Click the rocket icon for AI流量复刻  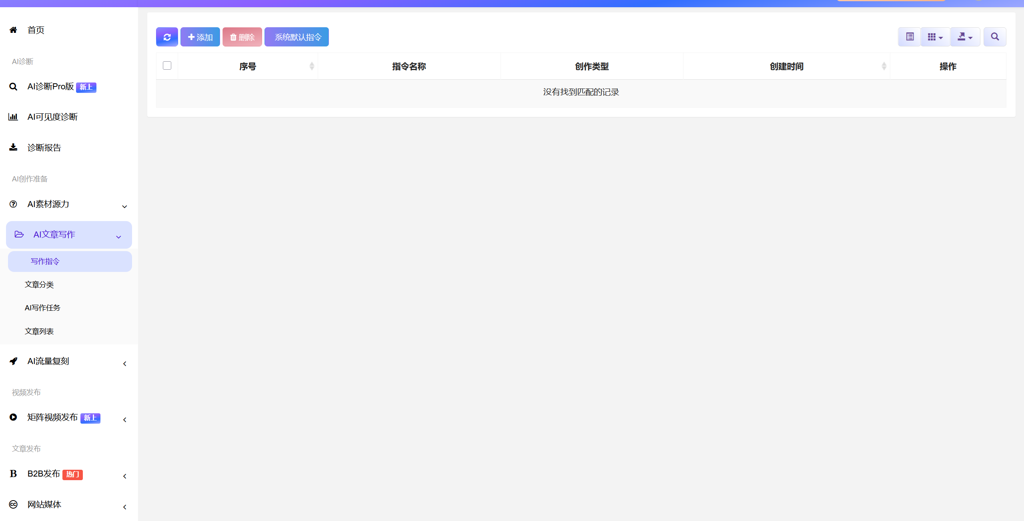point(13,361)
